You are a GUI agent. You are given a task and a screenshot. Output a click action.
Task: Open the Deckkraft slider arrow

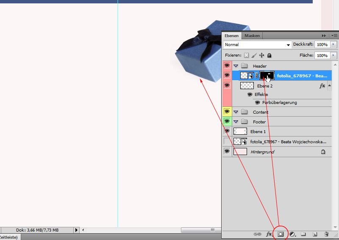pos(334,44)
